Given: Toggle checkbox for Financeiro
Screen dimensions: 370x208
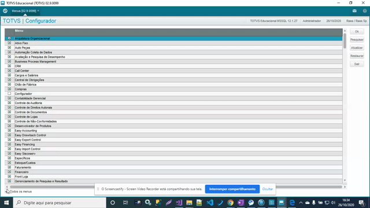Looking at the screenshot, I should (x=9, y=172).
